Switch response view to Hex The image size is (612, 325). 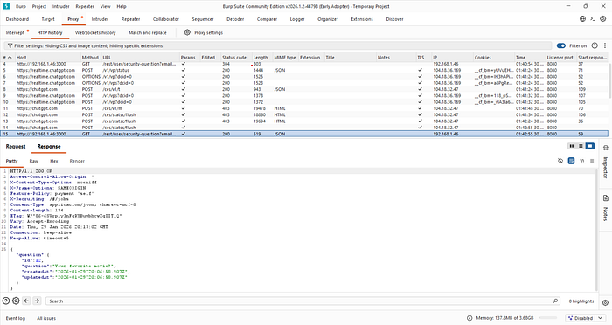[54, 161]
